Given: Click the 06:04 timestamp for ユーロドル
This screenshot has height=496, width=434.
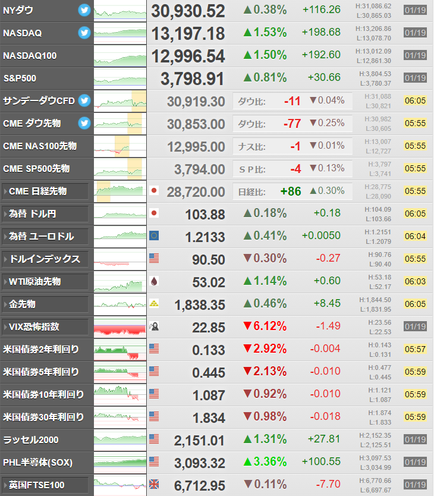Looking at the screenshot, I should coord(416,236).
